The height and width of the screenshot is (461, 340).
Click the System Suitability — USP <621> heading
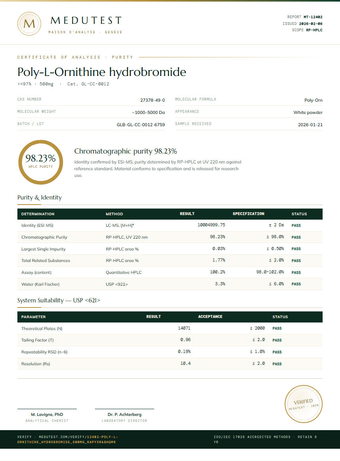[x=59, y=300]
